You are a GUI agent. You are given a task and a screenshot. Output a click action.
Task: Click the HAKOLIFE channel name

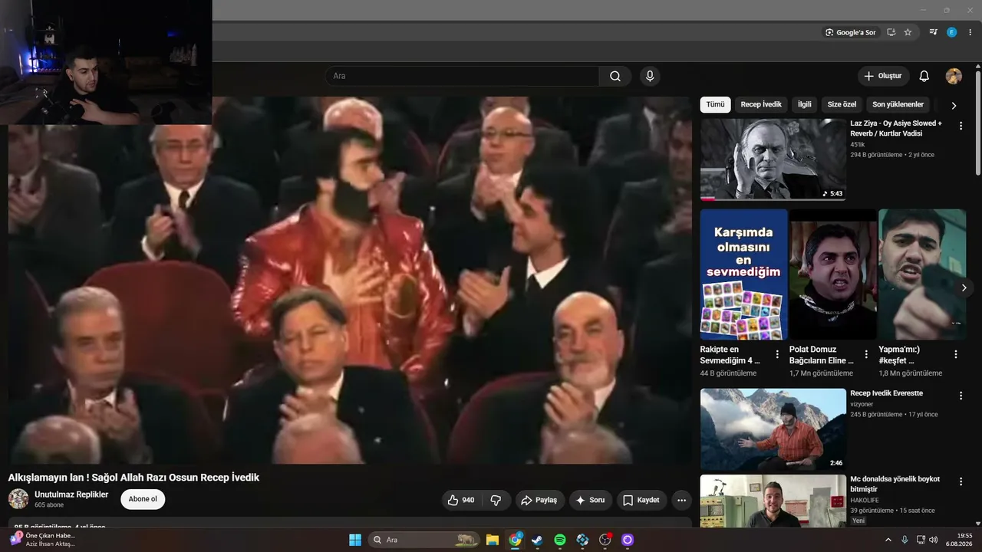point(865,500)
